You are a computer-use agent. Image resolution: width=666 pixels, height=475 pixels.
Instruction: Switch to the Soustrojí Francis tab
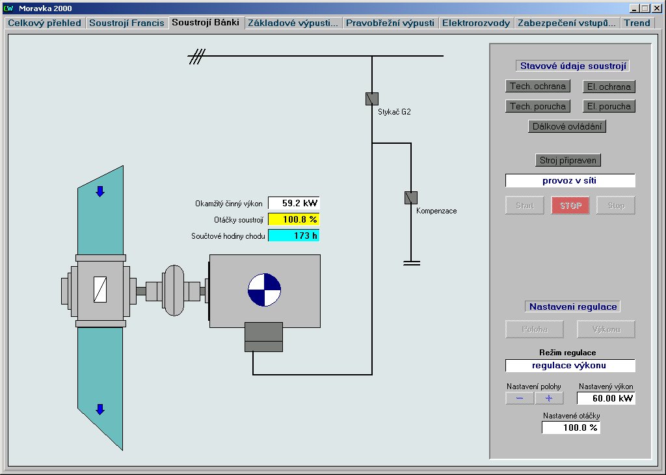pyautogui.click(x=127, y=23)
